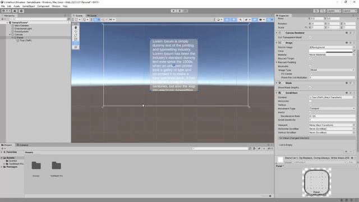Switch to the Console tab
Image resolution: width=359 pixels, height=202 pixels.
[x=22, y=145]
